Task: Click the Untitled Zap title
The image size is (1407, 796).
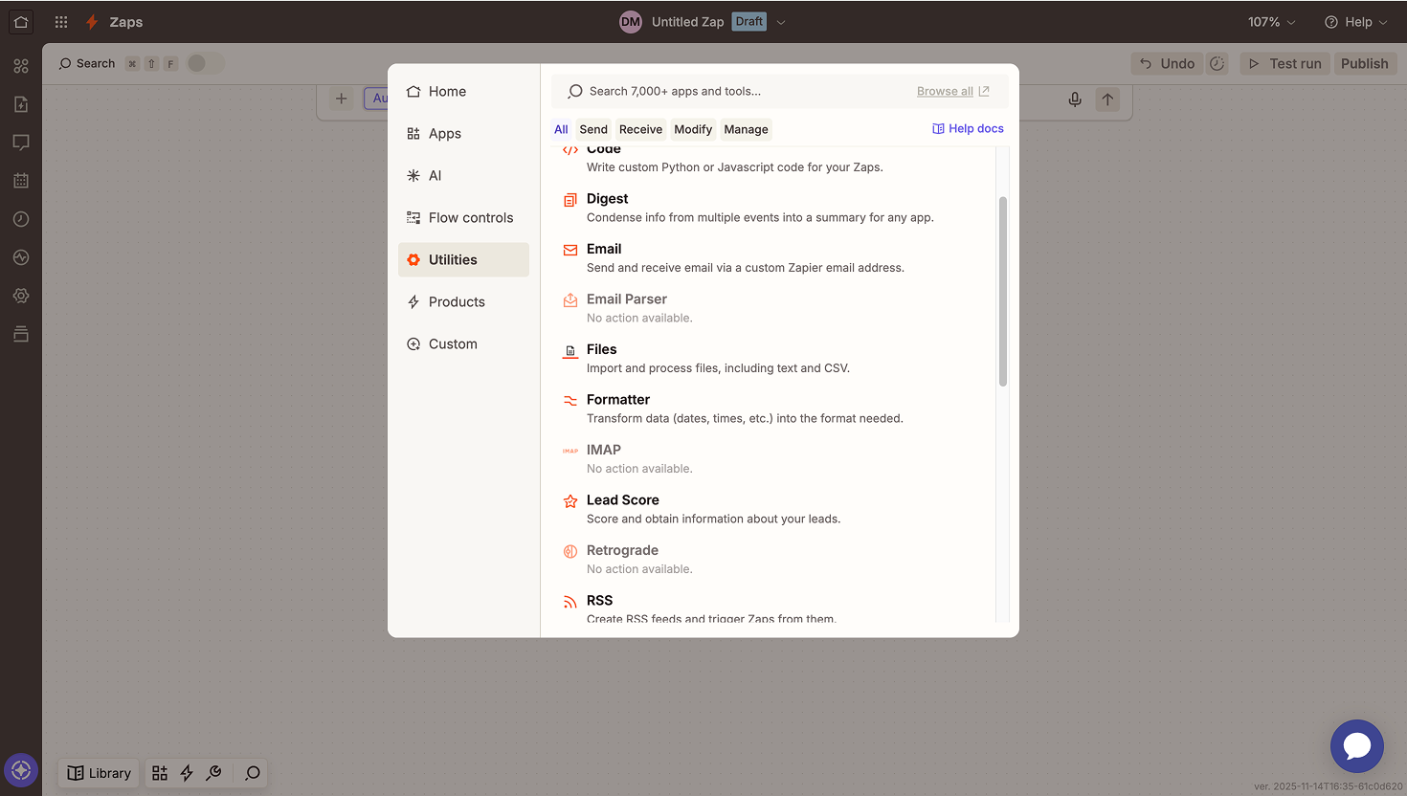Action: 687,22
